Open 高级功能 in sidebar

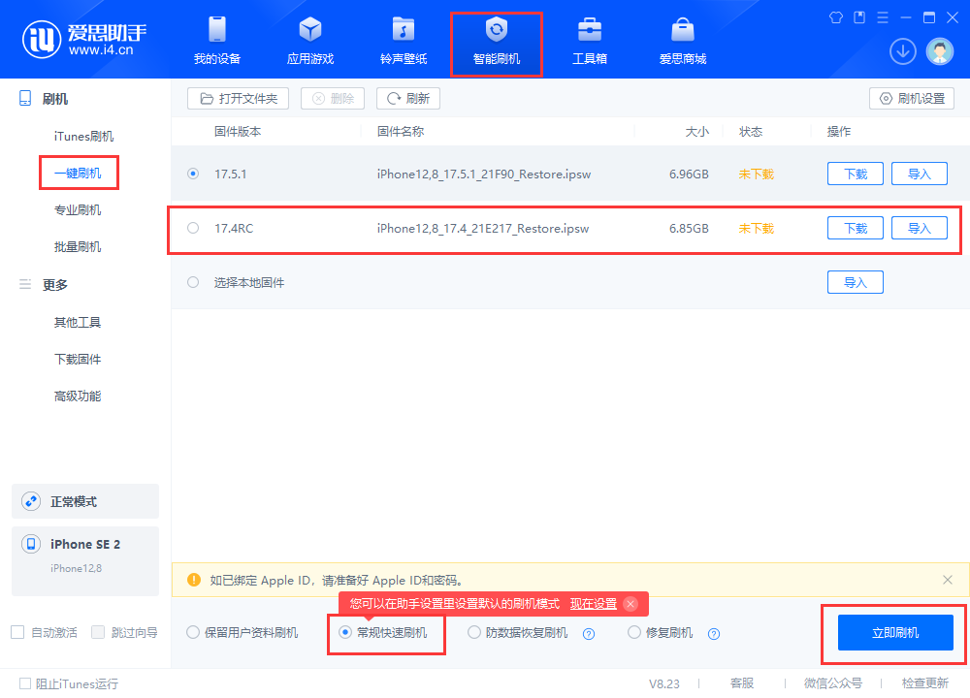tap(78, 397)
